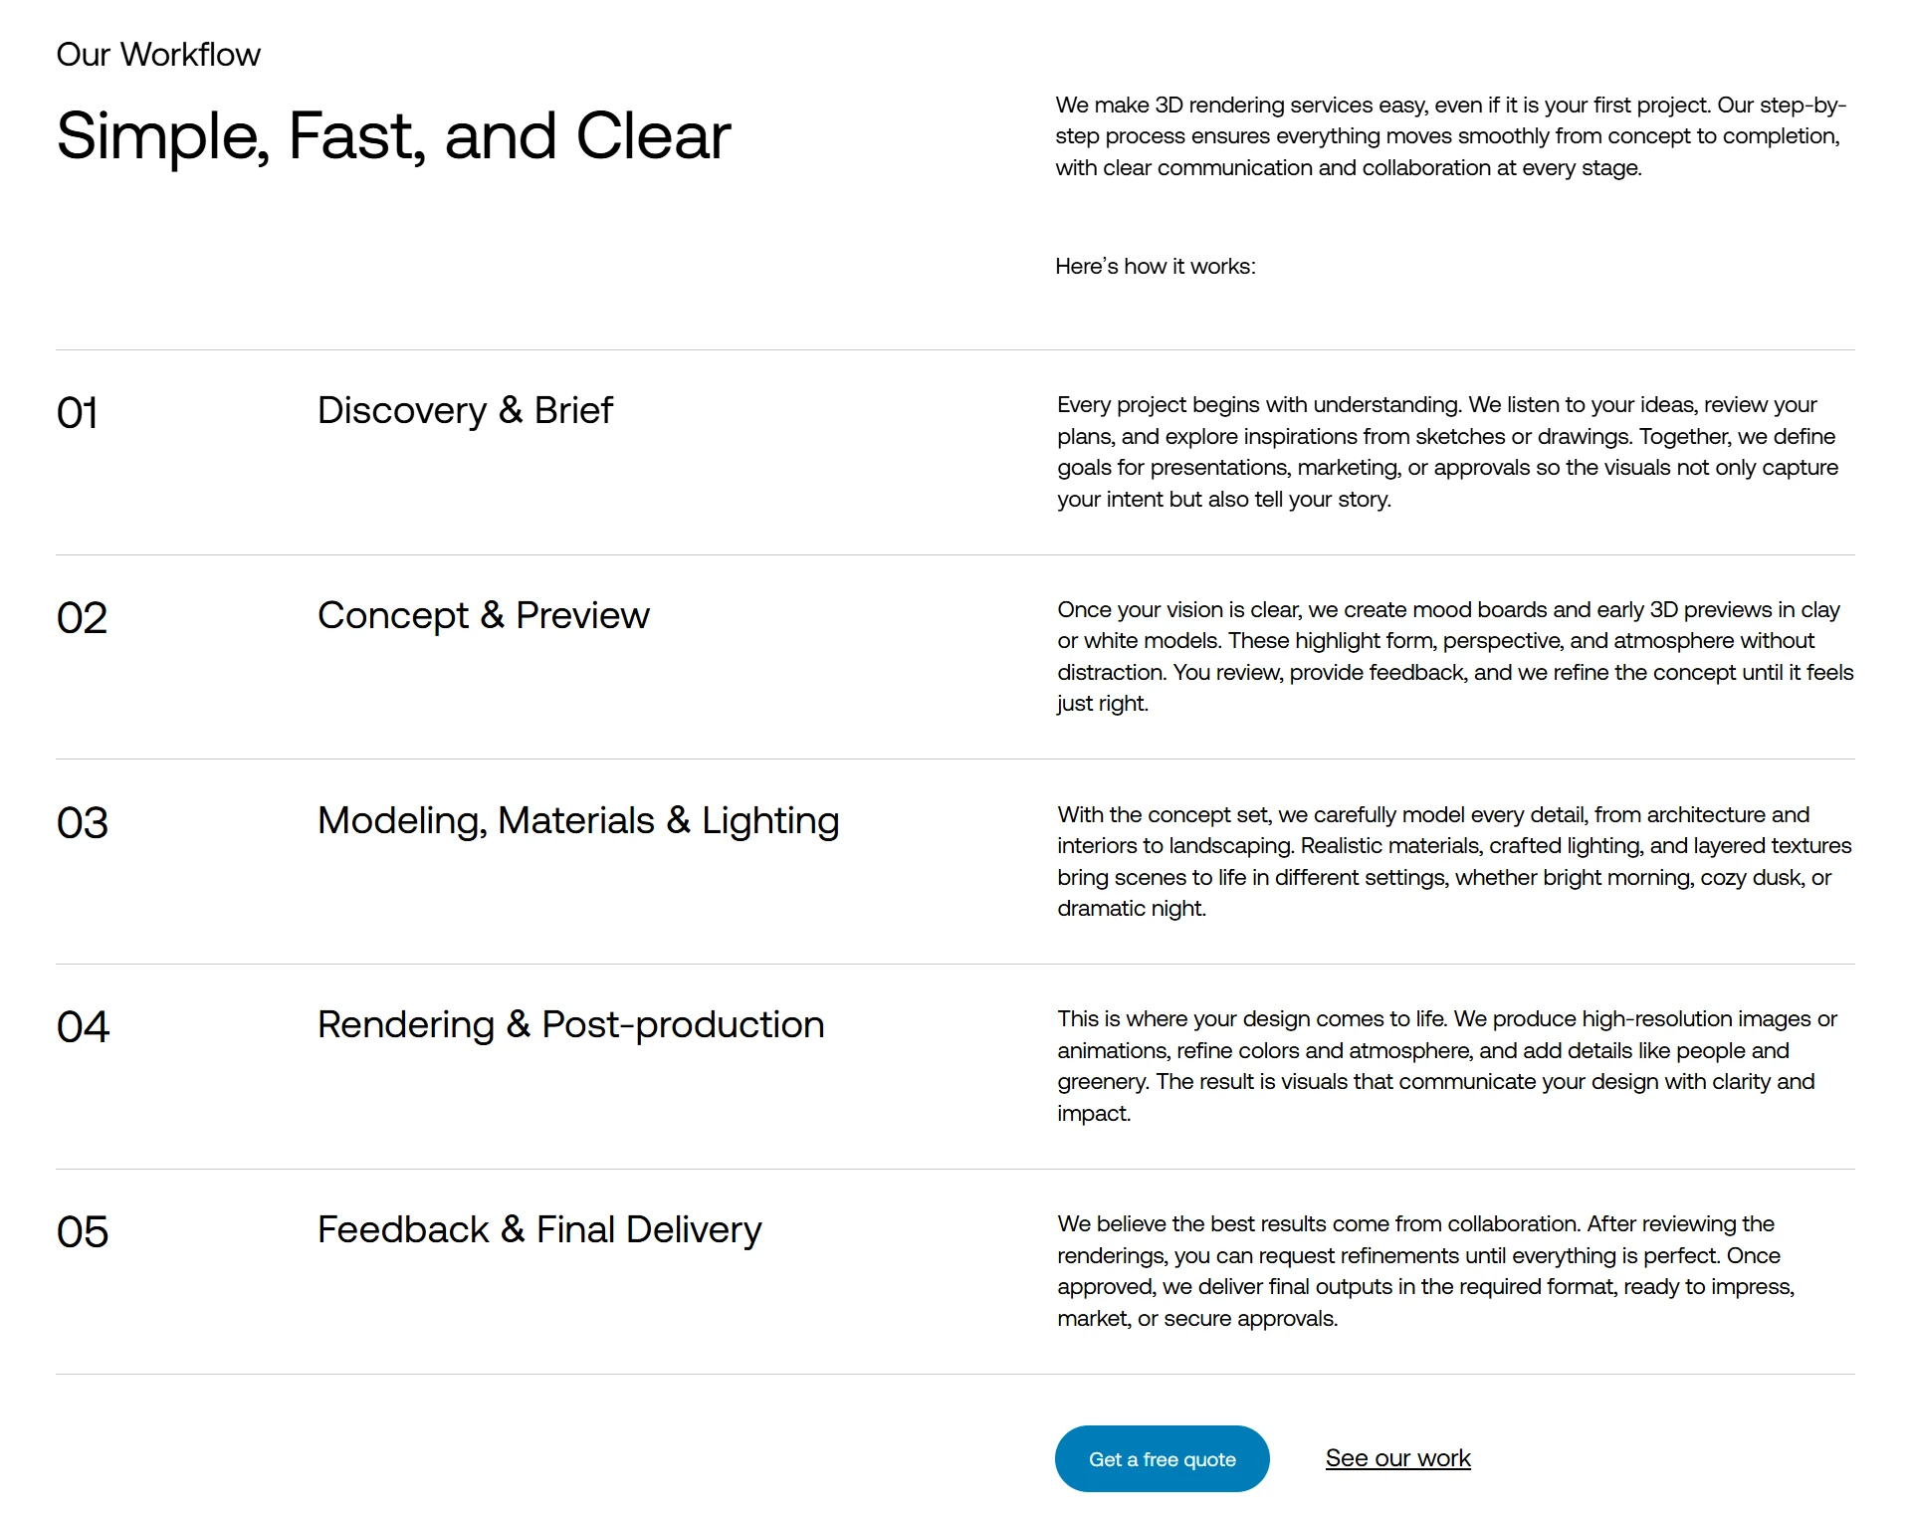Click the "Our Workflow" section label
This screenshot has width=1911, height=1519.
(x=158, y=55)
